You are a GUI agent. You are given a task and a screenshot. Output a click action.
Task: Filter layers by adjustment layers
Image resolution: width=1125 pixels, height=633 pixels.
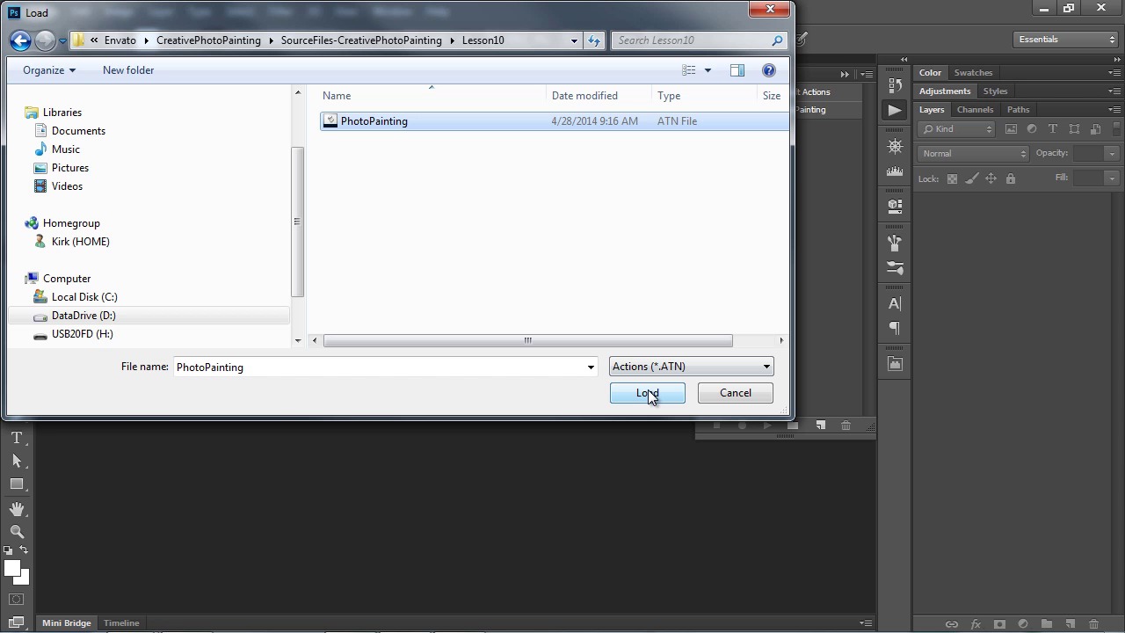(x=1032, y=129)
